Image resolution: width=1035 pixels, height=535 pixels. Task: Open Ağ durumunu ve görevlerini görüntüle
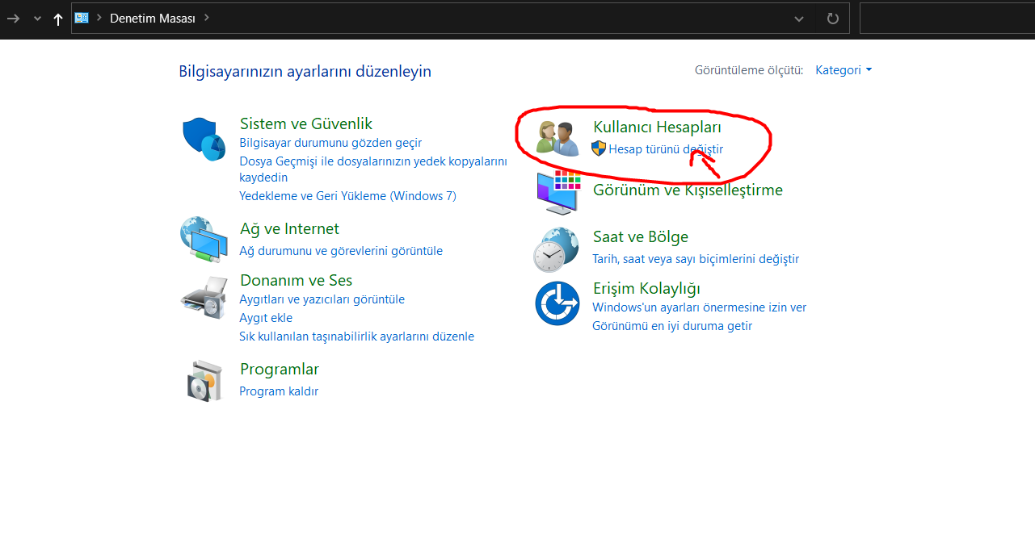tap(341, 251)
